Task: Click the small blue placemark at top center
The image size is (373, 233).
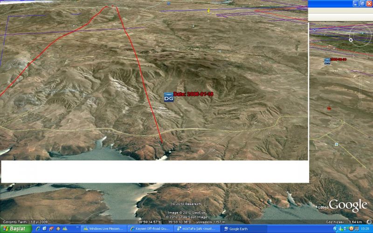Action: pyautogui.click(x=168, y=3)
